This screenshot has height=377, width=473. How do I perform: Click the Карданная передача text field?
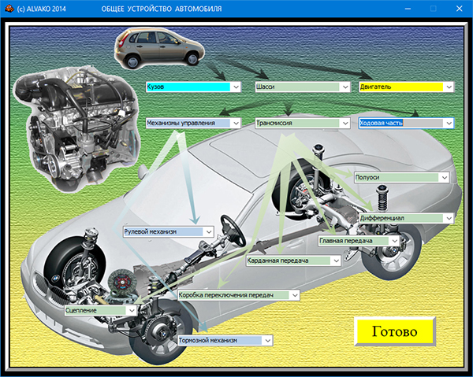point(289,261)
